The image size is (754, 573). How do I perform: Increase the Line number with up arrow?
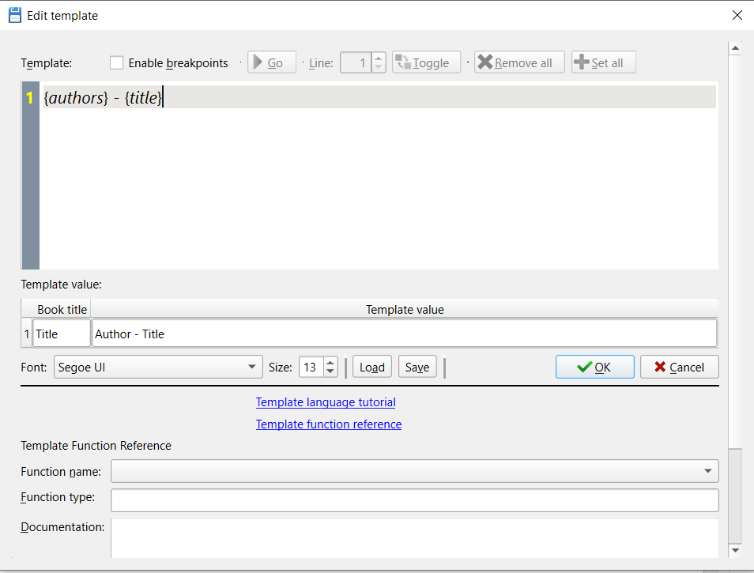379,58
